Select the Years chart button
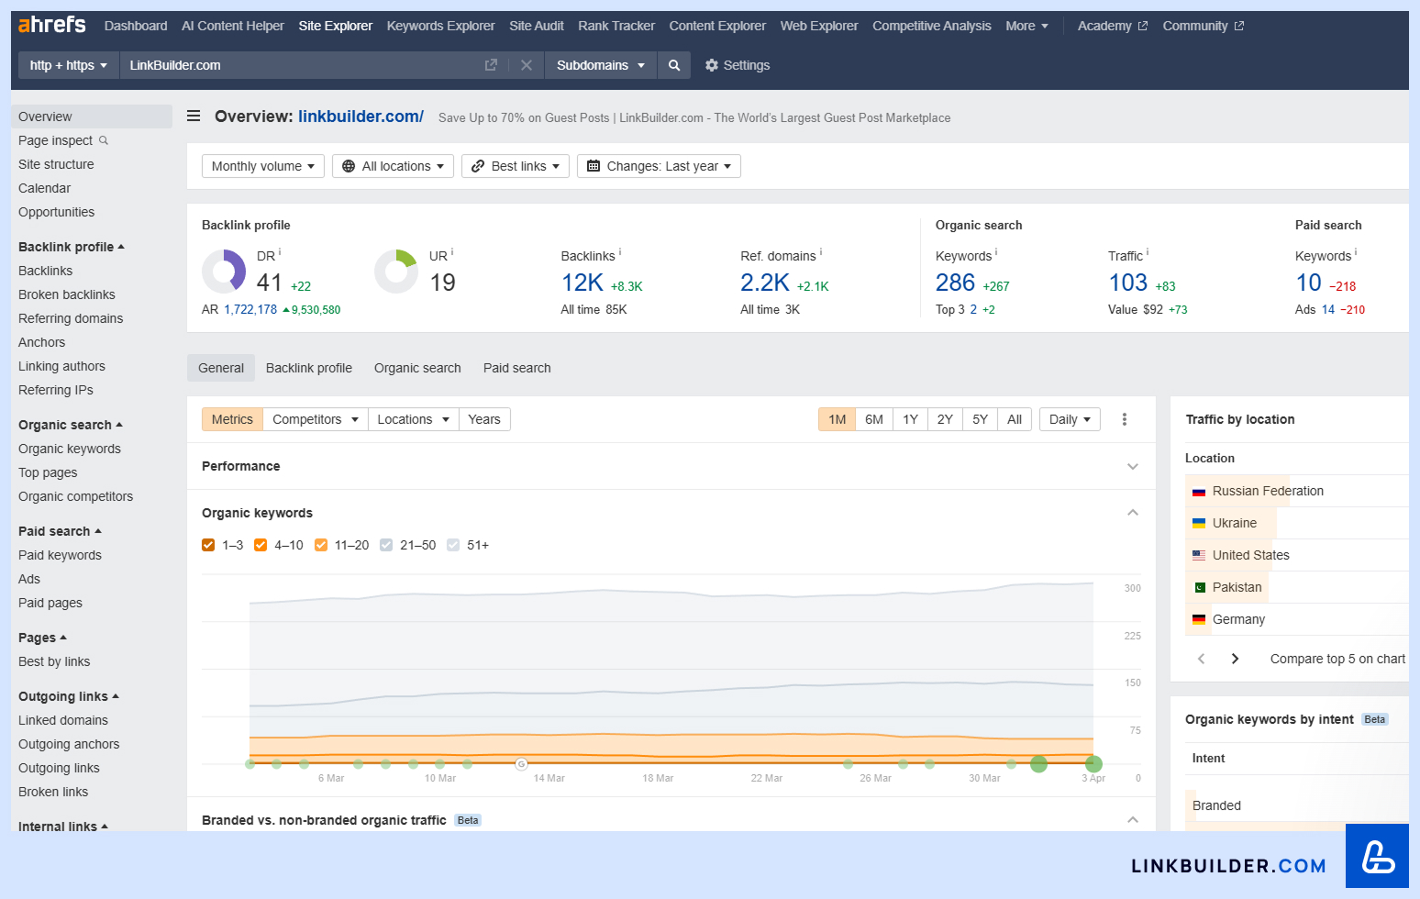 [484, 419]
